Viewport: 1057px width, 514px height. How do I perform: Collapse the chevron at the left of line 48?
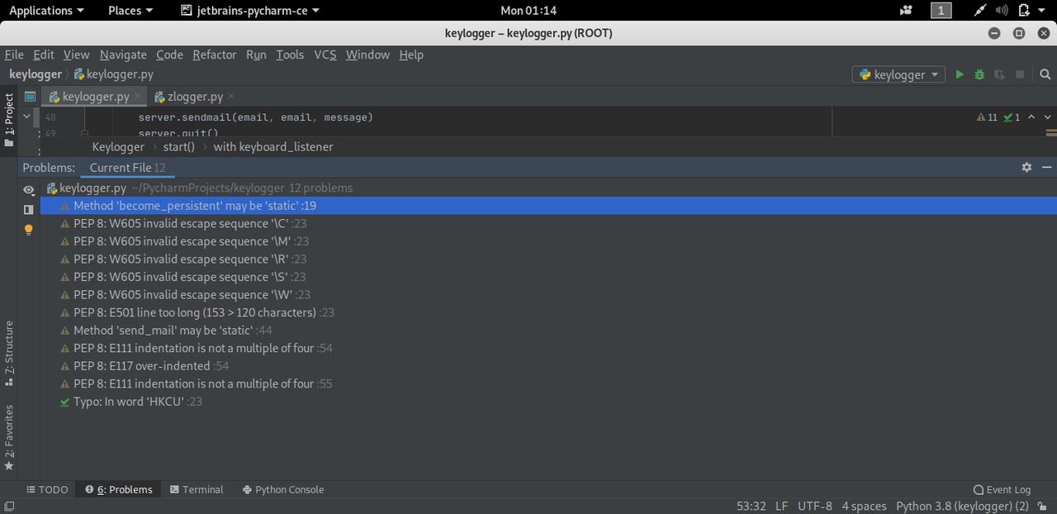pos(26,117)
